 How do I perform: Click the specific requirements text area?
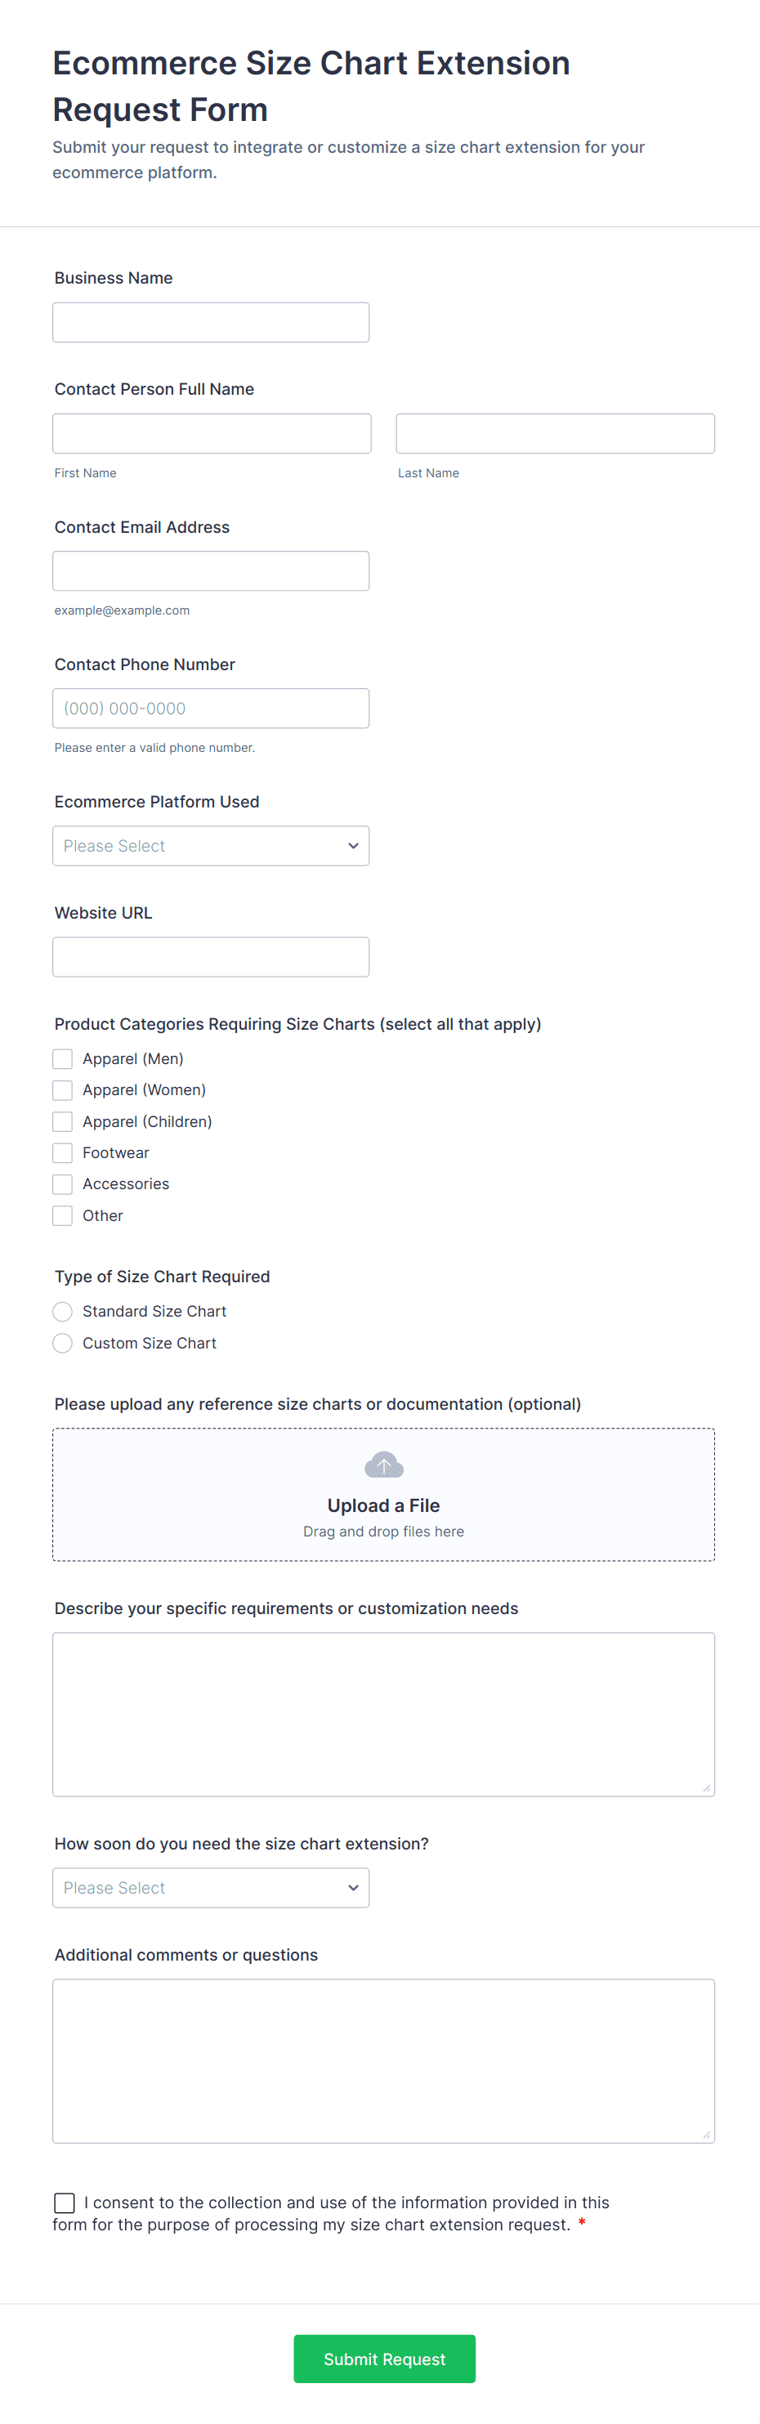(384, 1714)
